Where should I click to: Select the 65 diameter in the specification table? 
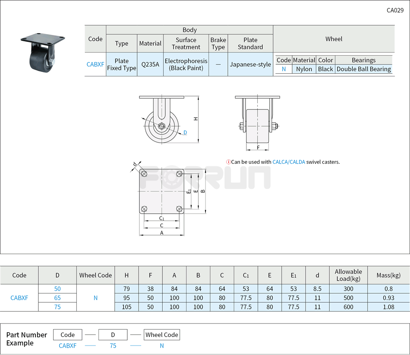point(57,298)
